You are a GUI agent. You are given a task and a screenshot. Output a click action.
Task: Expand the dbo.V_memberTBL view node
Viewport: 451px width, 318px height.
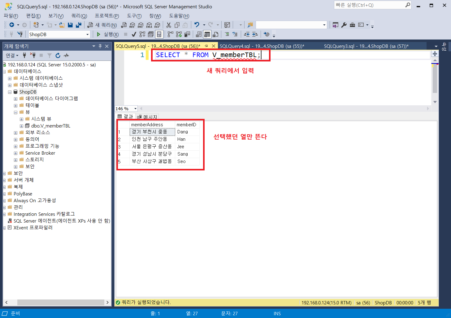21,126
